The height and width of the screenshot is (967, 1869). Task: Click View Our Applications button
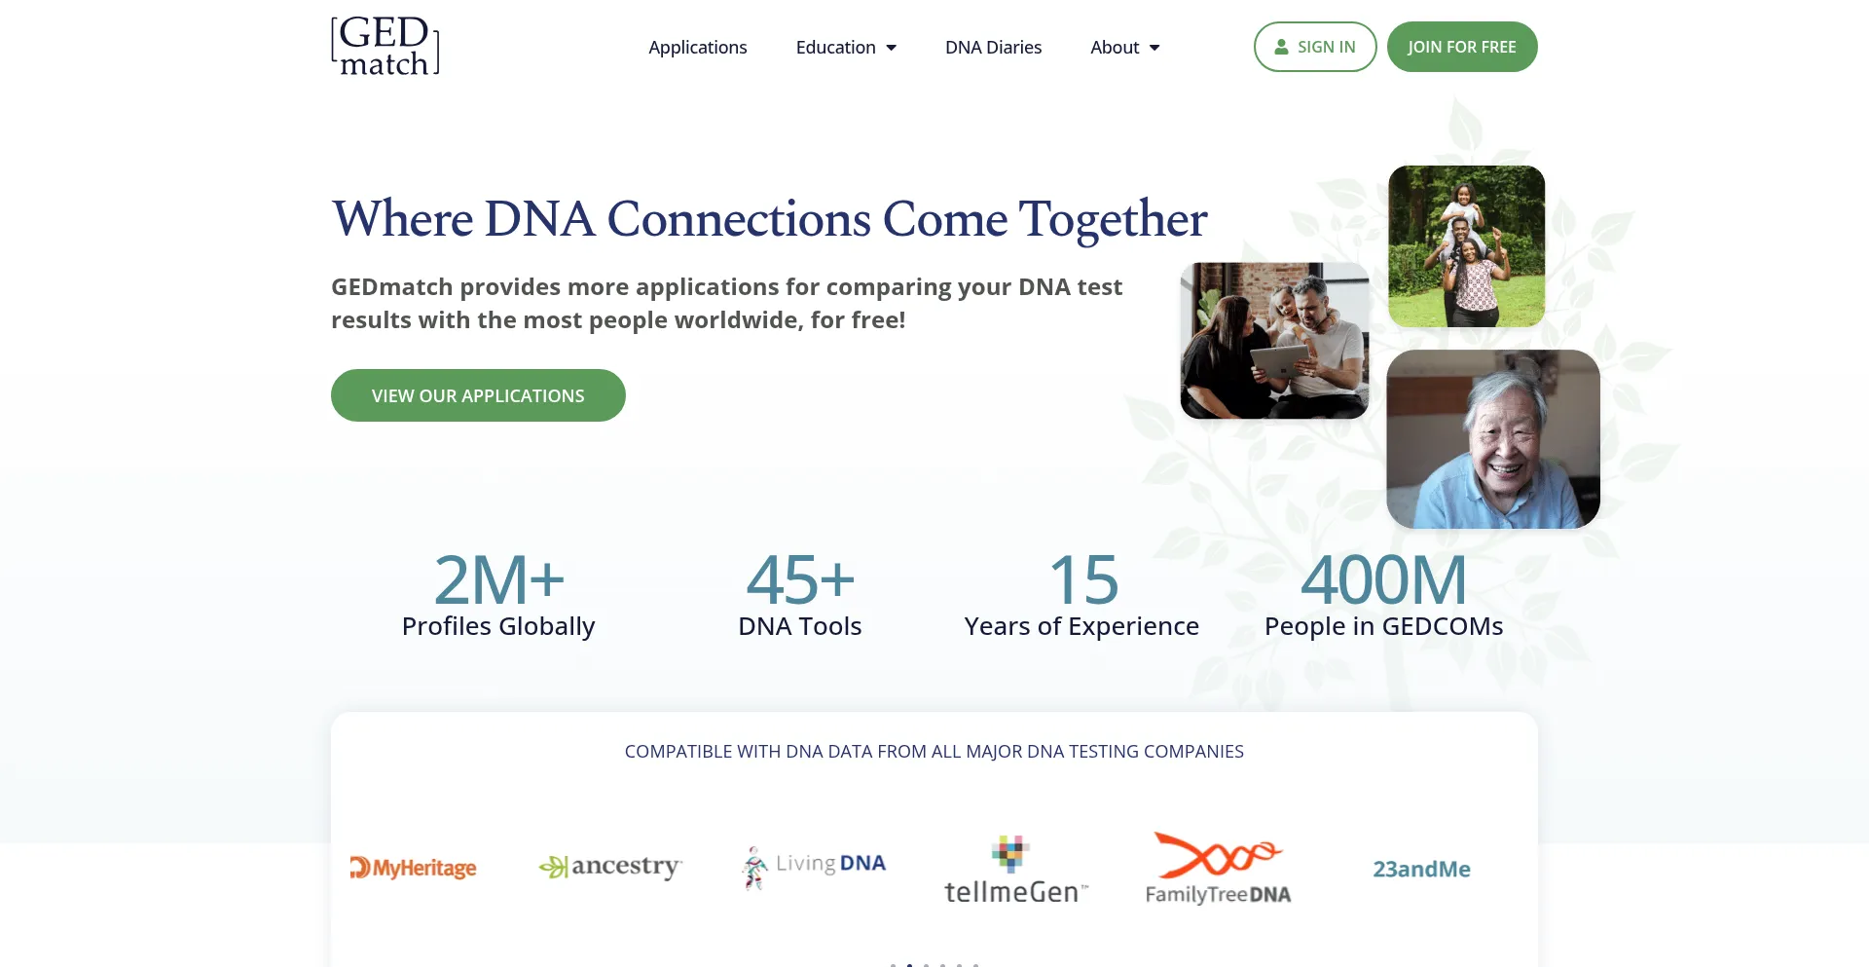point(478,395)
